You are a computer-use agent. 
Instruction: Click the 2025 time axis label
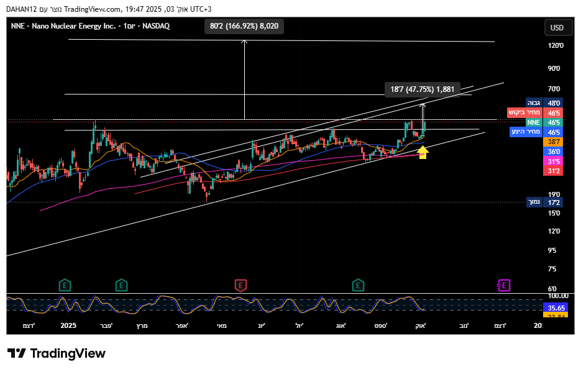68,325
